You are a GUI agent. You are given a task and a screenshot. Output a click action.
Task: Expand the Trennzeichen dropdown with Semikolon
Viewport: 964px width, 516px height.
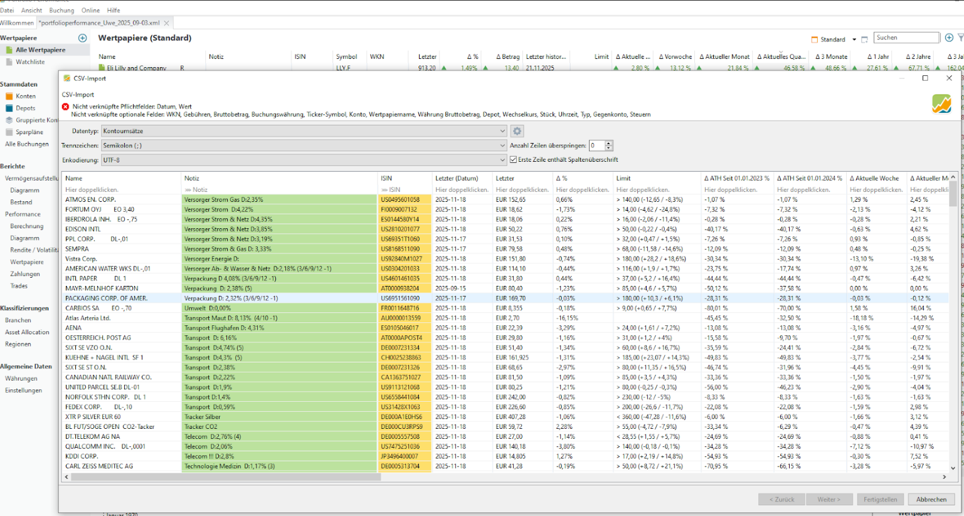coord(304,145)
